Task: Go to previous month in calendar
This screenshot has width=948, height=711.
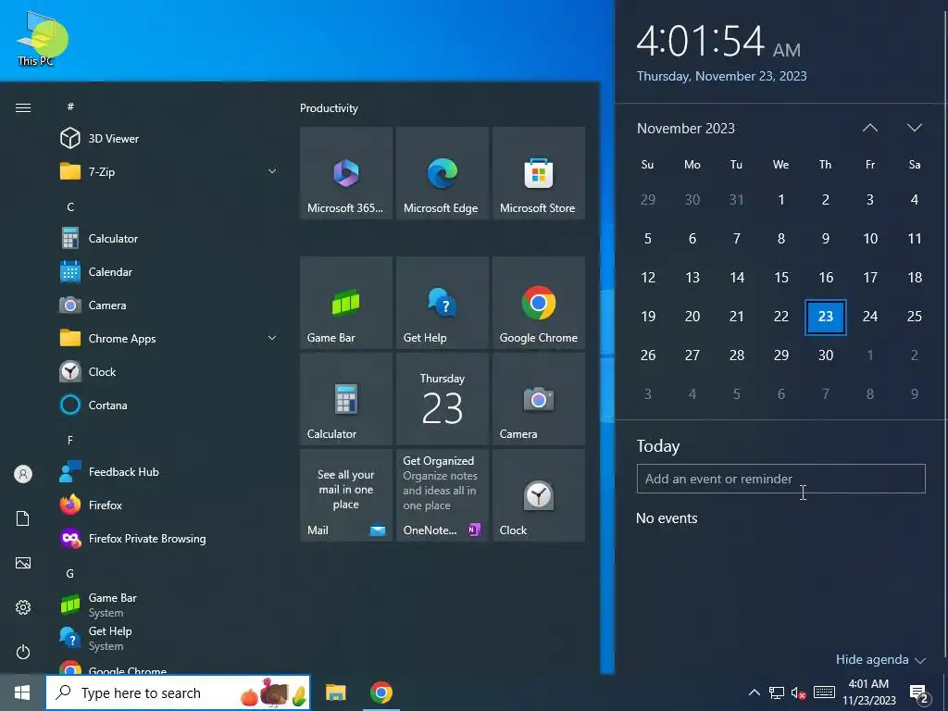Action: pyautogui.click(x=870, y=128)
